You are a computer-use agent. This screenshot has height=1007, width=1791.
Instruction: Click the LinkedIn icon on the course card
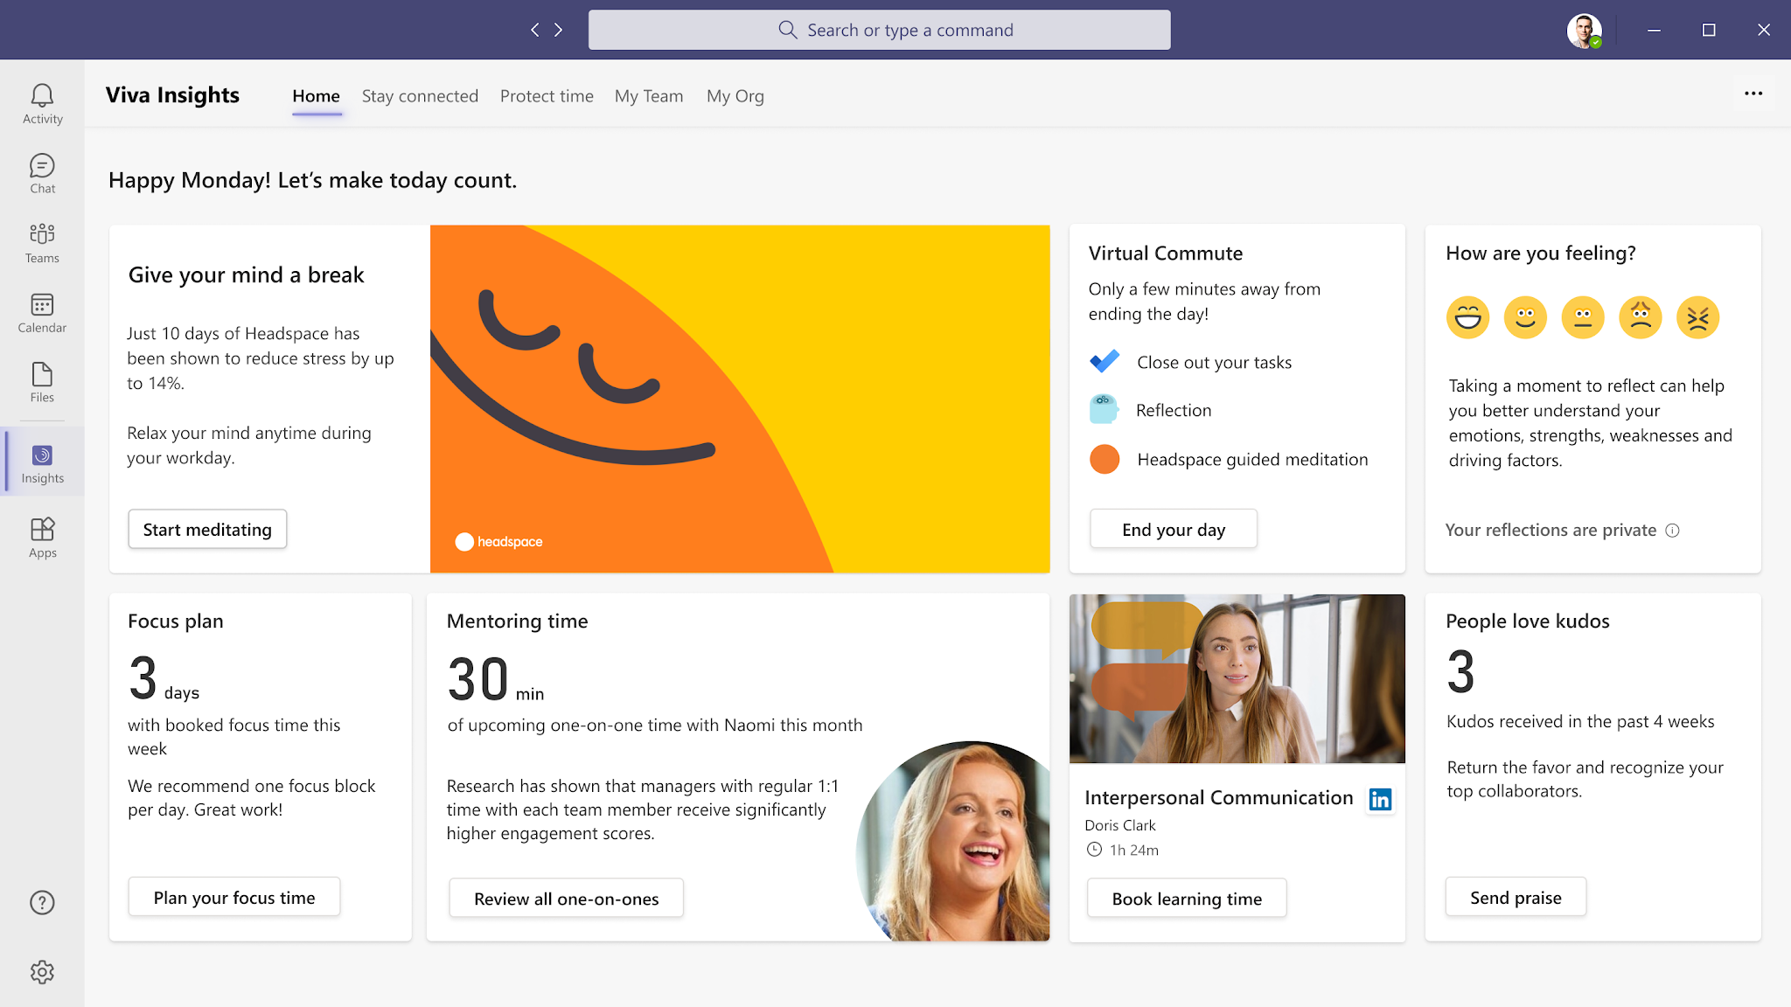click(x=1380, y=799)
